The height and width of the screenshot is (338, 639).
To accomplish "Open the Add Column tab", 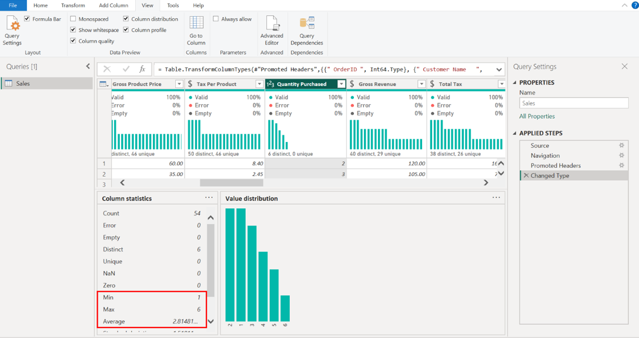I will coord(113,5).
